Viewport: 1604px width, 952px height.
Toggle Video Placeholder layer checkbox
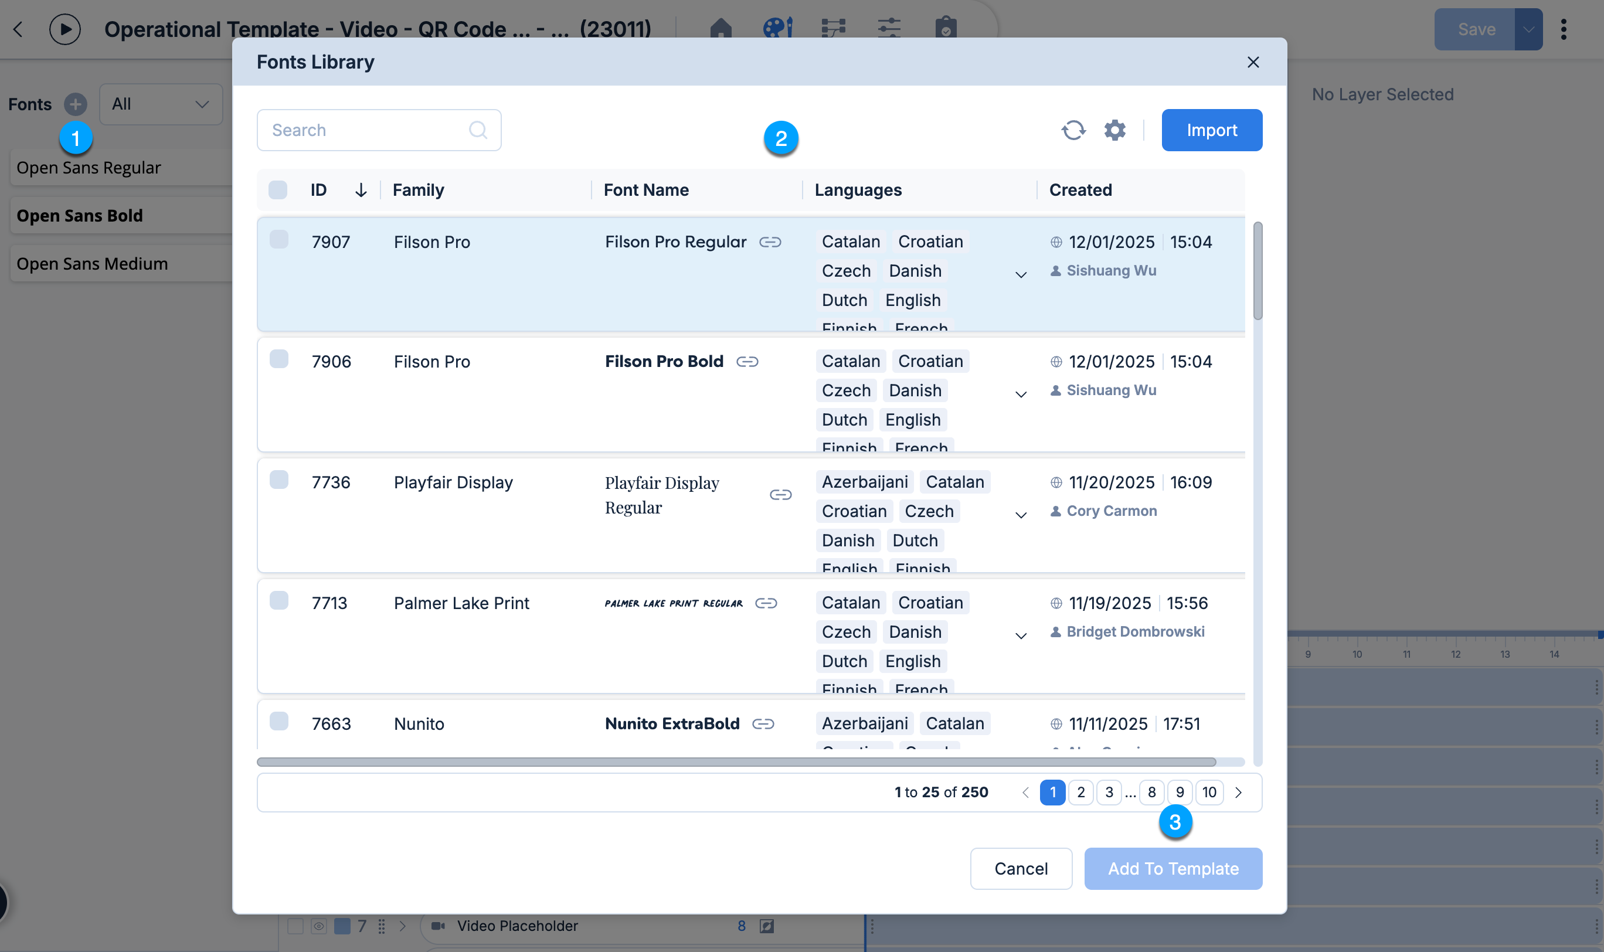[295, 926]
